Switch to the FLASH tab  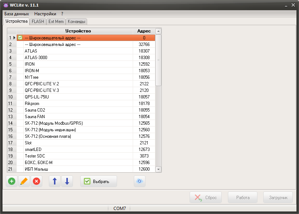click(x=38, y=22)
